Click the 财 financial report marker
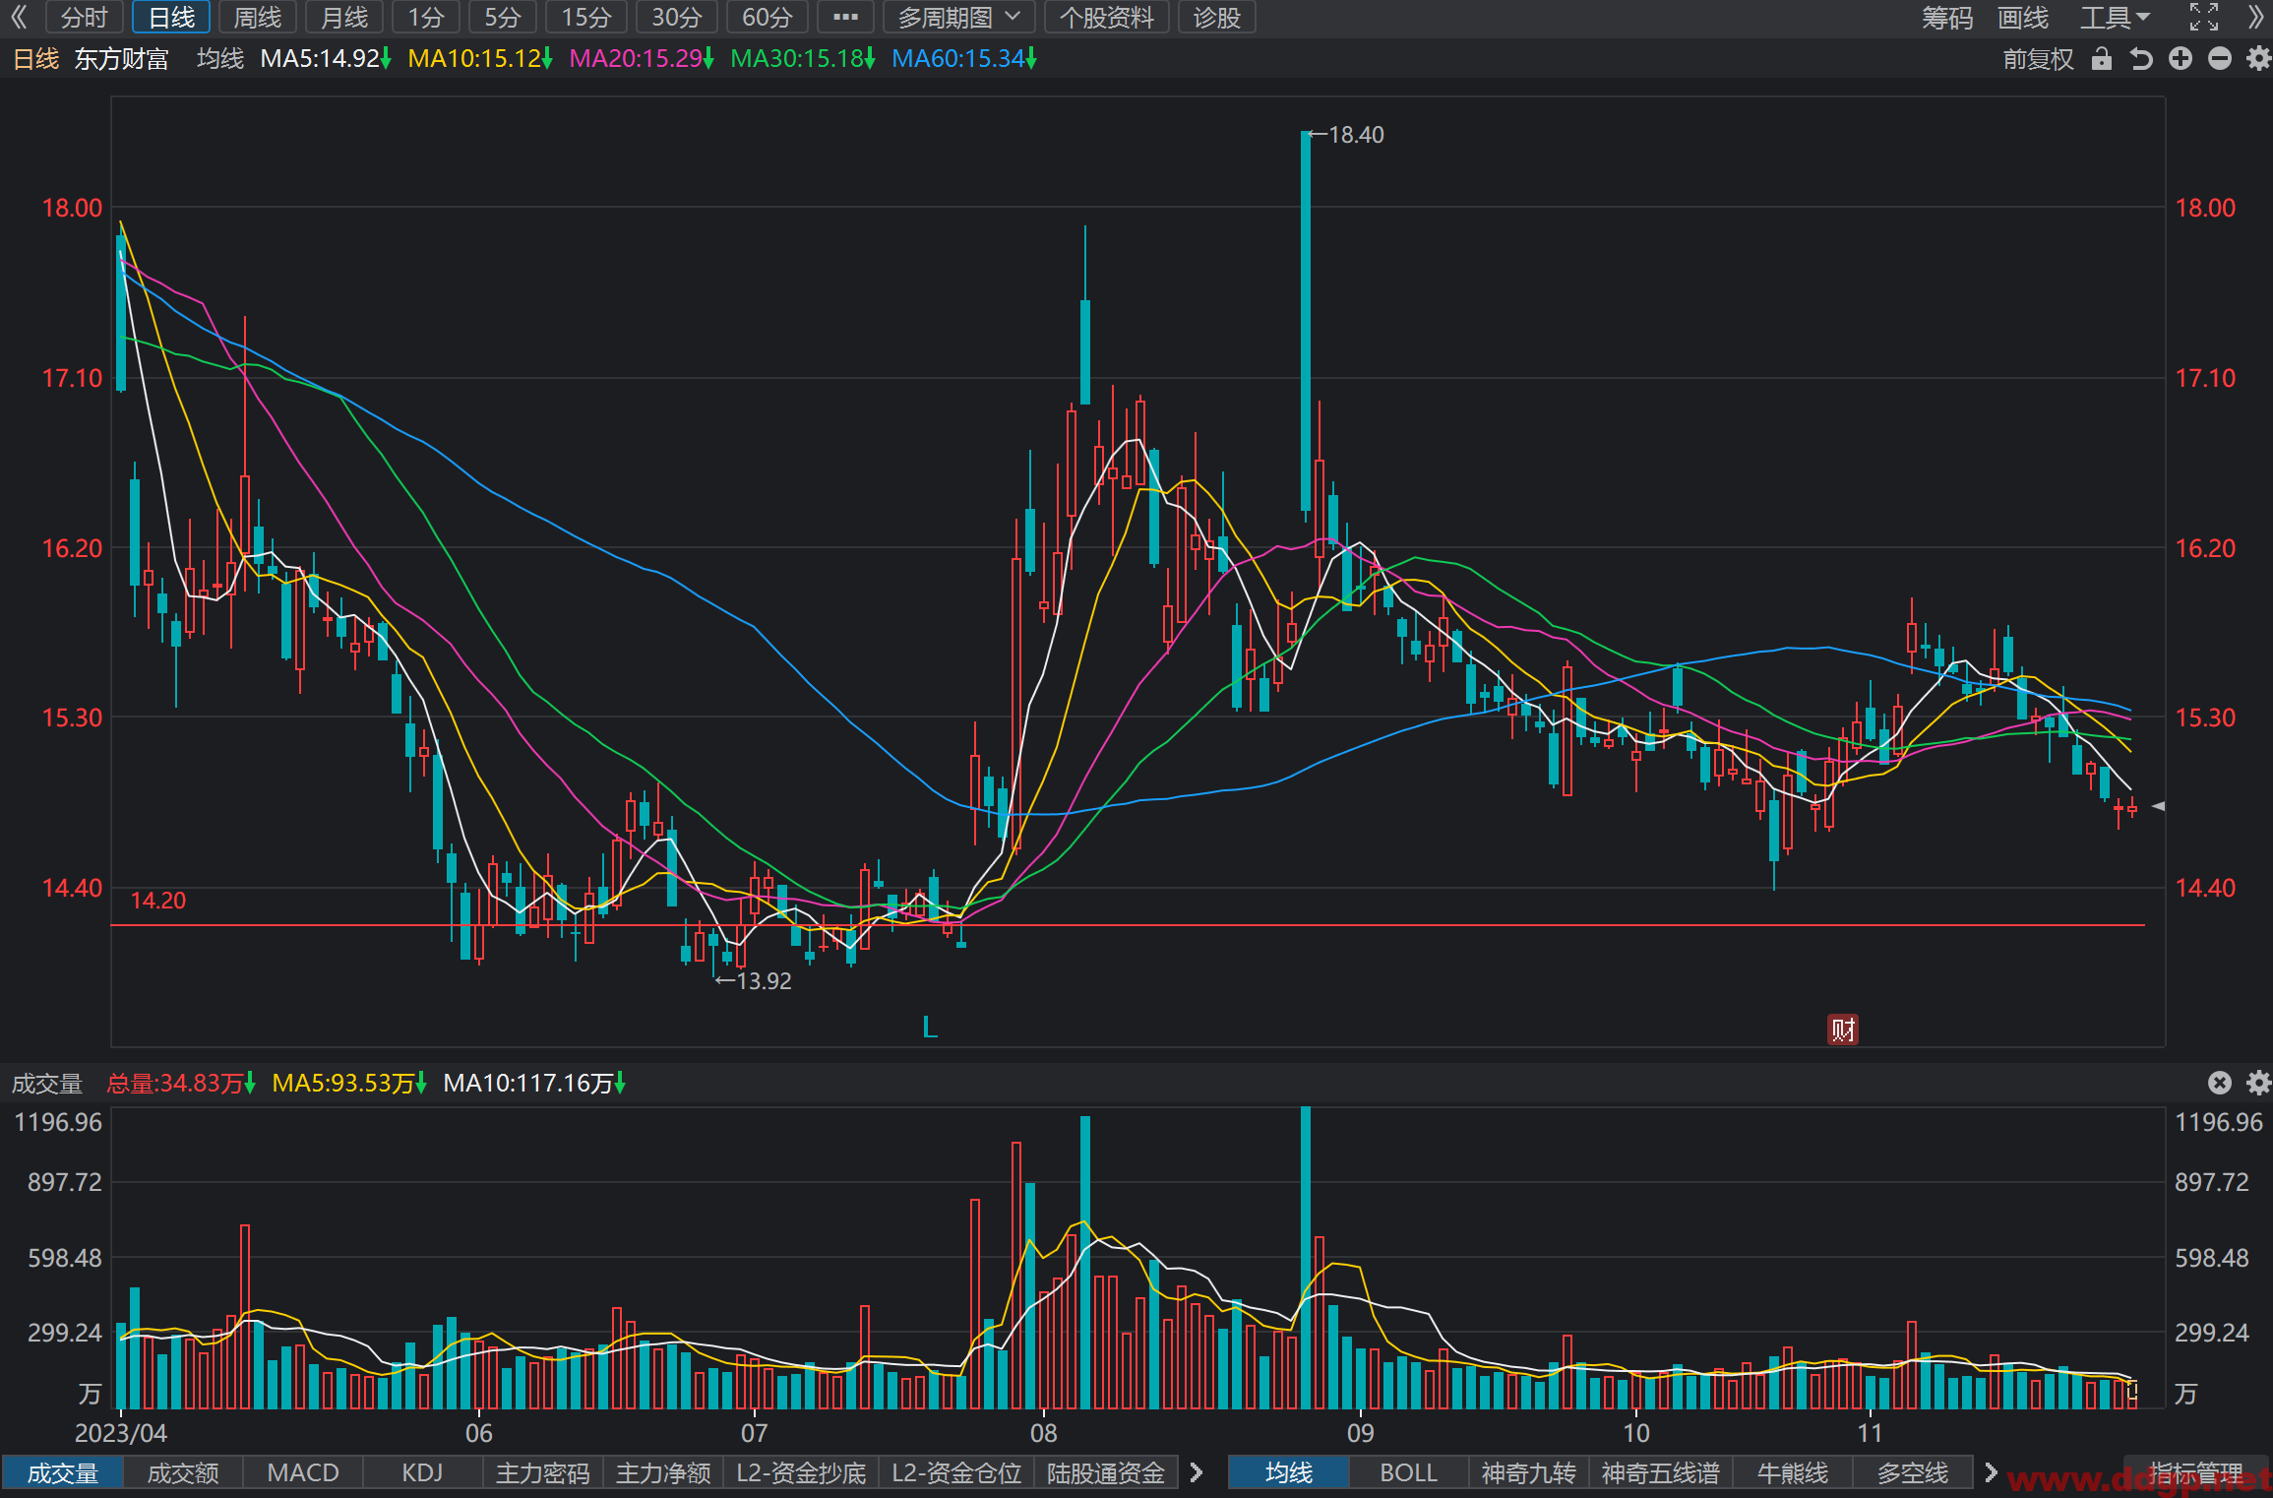The image size is (2273, 1498). 1842,1030
